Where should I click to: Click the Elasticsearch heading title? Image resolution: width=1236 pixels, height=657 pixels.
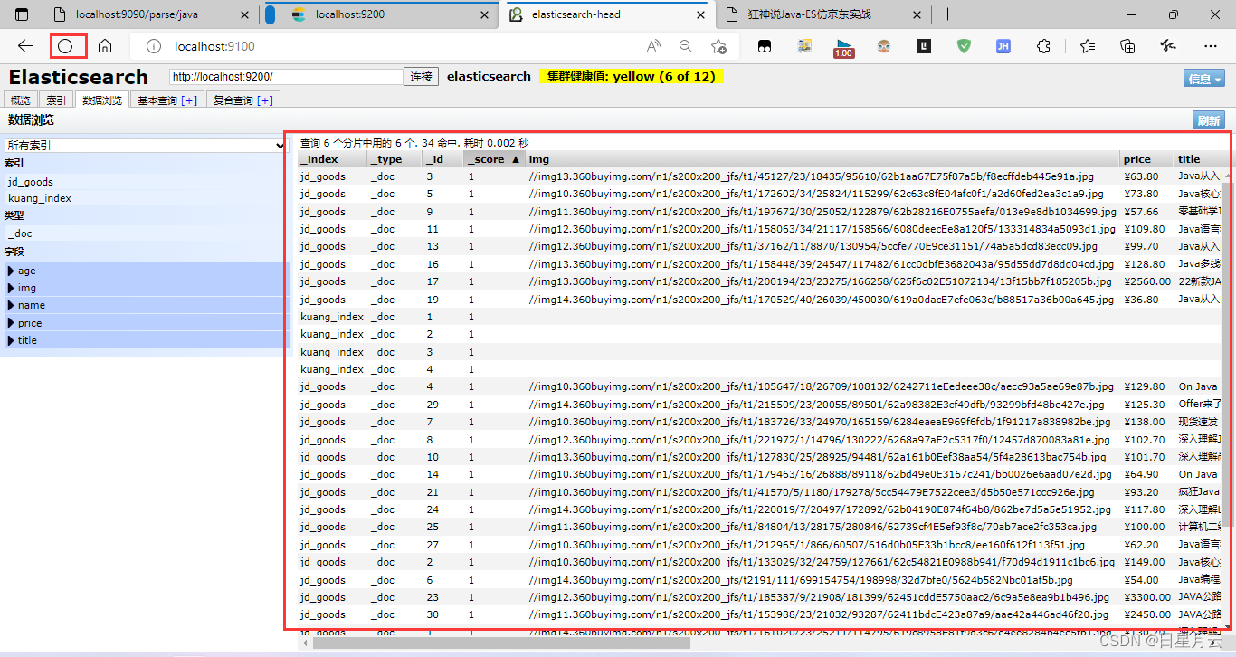pos(79,77)
